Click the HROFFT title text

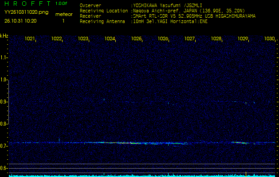[x=27, y=4]
